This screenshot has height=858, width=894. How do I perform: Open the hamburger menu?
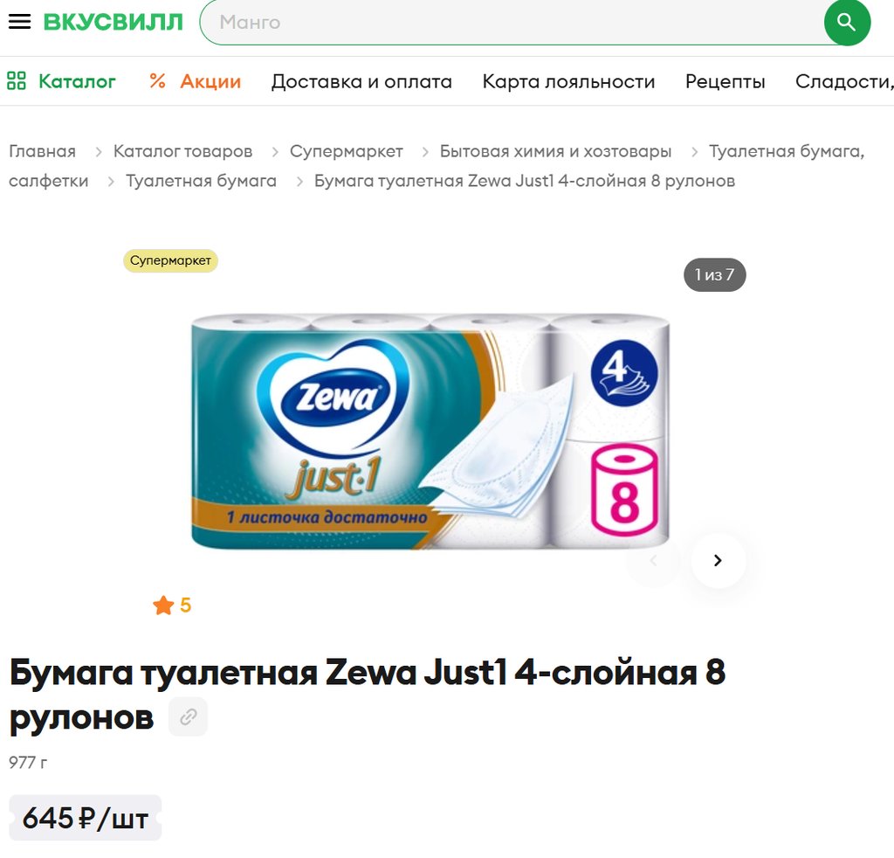(19, 22)
